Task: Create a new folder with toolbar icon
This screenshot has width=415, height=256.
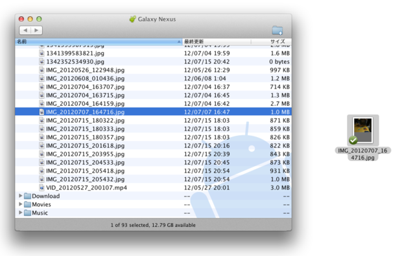Action: [x=277, y=30]
